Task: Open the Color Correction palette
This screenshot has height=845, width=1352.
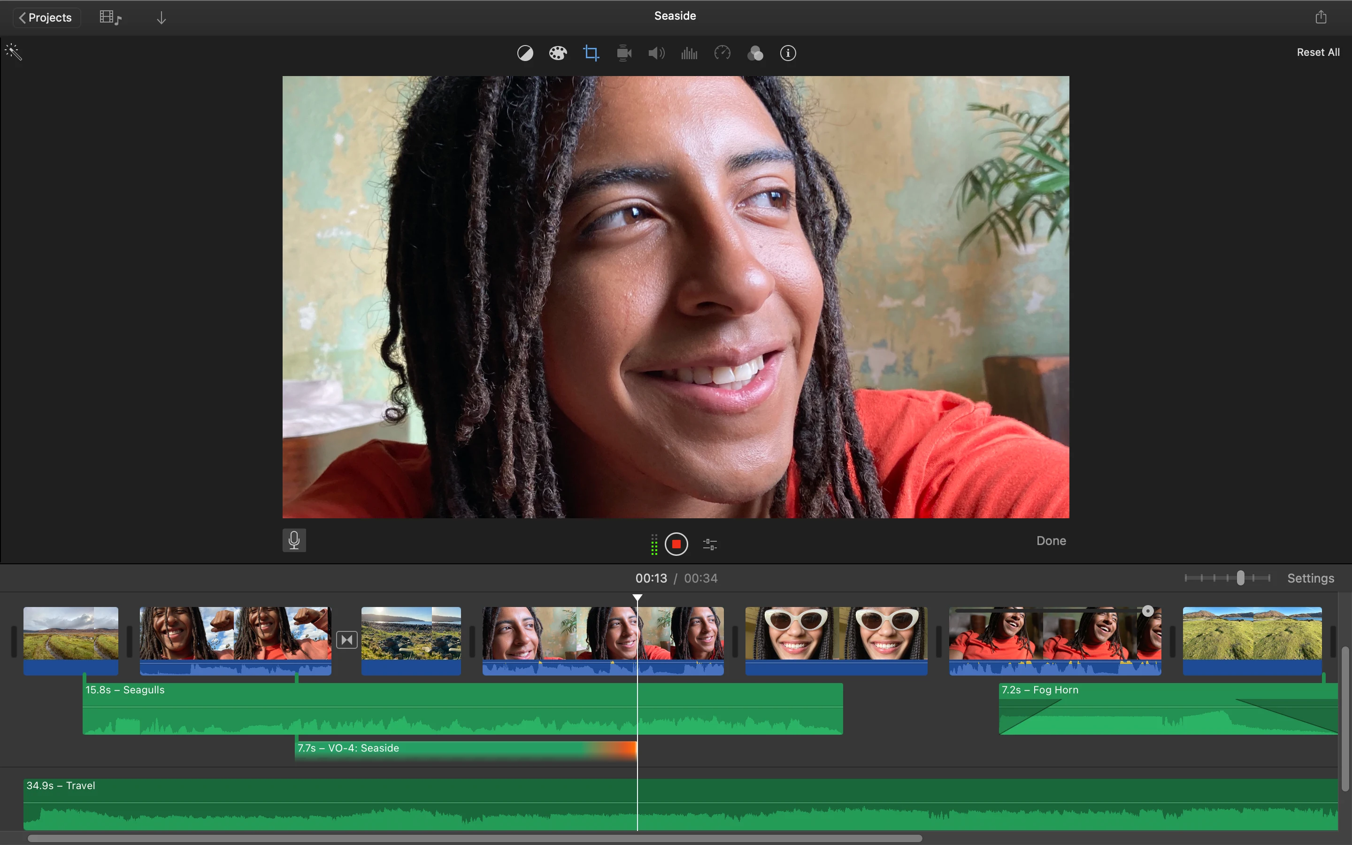Action: pos(558,53)
